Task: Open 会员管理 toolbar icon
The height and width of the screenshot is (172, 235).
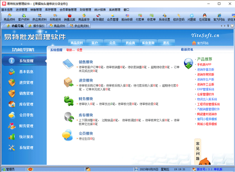Action: point(113,17)
